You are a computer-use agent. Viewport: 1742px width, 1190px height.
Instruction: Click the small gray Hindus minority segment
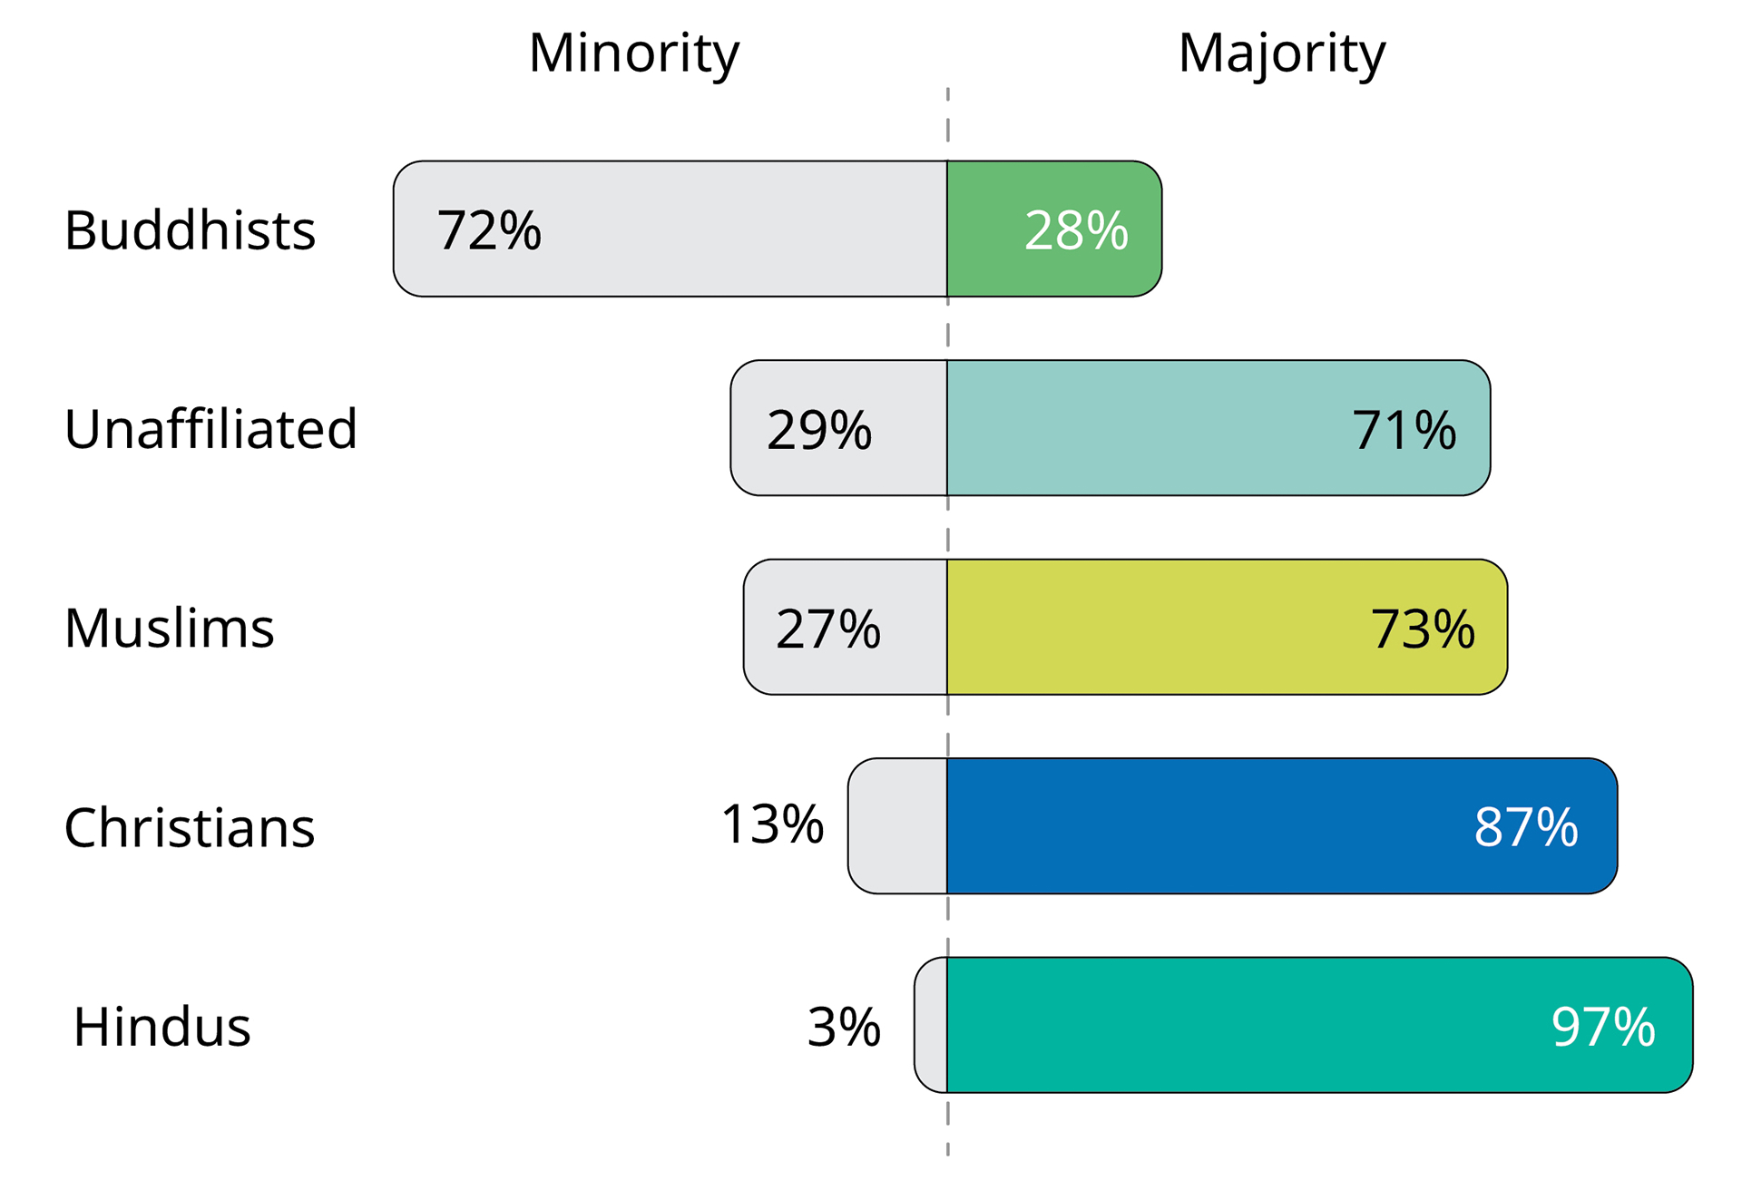pos(932,1025)
